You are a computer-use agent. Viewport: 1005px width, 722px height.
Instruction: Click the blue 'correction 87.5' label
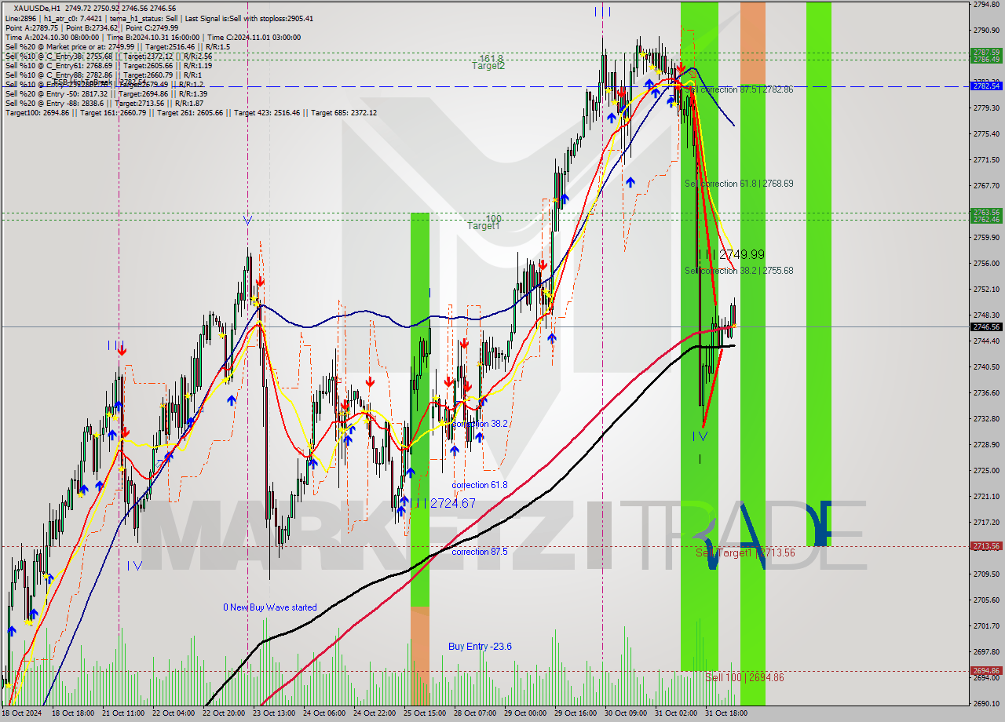tap(480, 552)
